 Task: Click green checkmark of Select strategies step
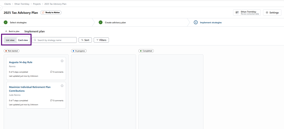click(x=6, y=22)
